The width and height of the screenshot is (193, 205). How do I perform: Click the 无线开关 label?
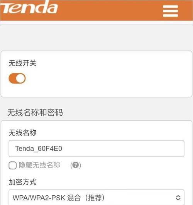click(22, 63)
